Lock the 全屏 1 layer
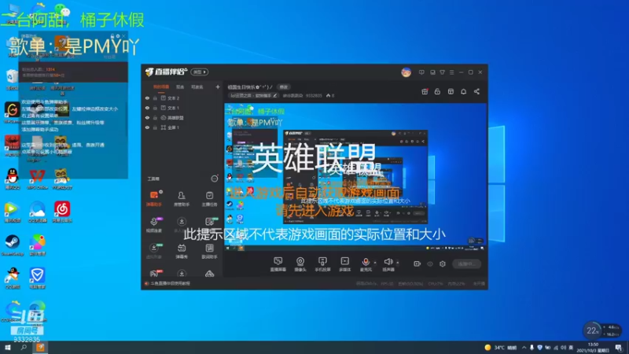This screenshot has height=354, width=629. [155, 127]
